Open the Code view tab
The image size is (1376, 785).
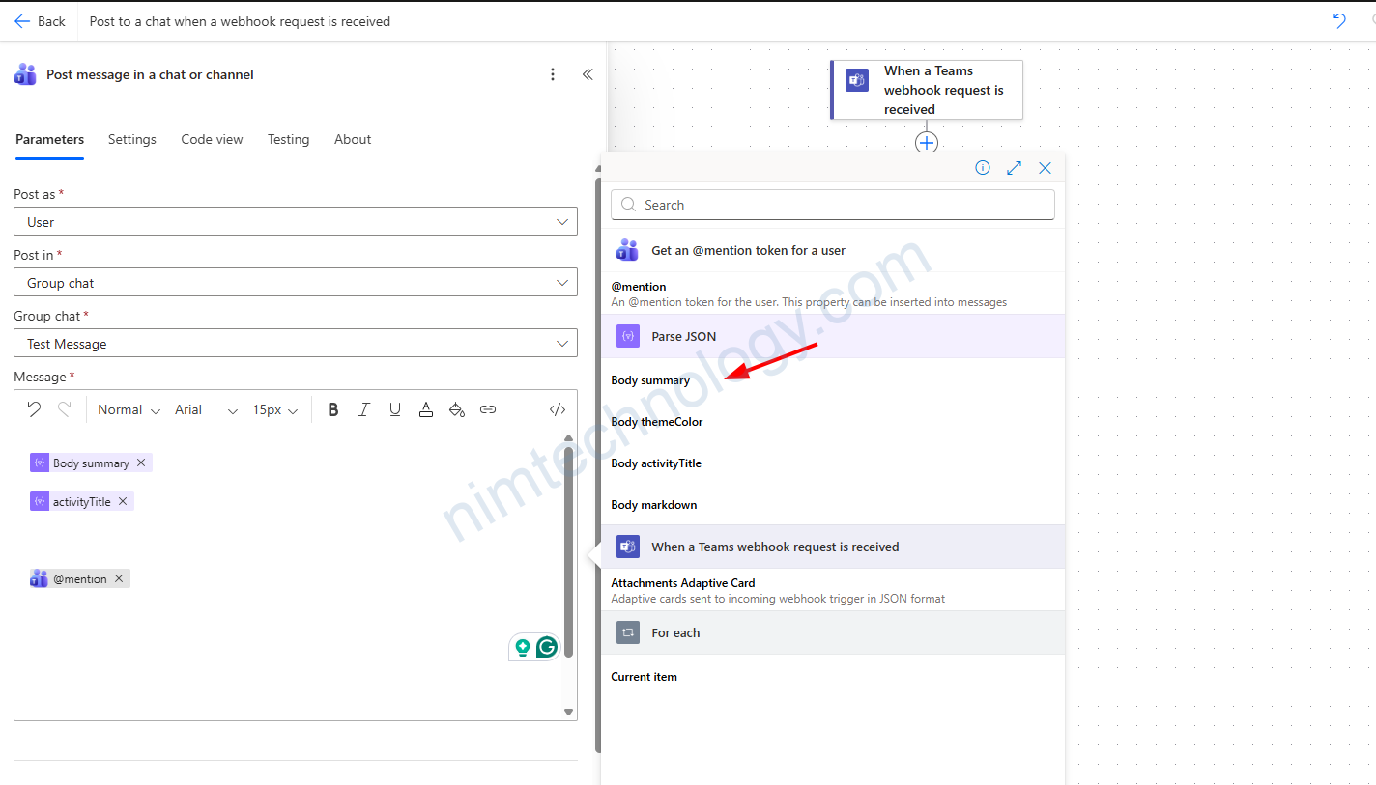point(212,139)
